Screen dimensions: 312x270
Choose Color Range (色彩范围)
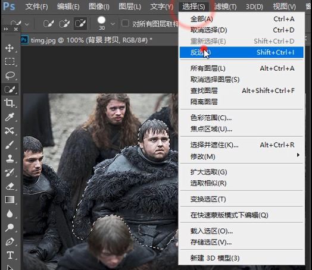pos(242,118)
